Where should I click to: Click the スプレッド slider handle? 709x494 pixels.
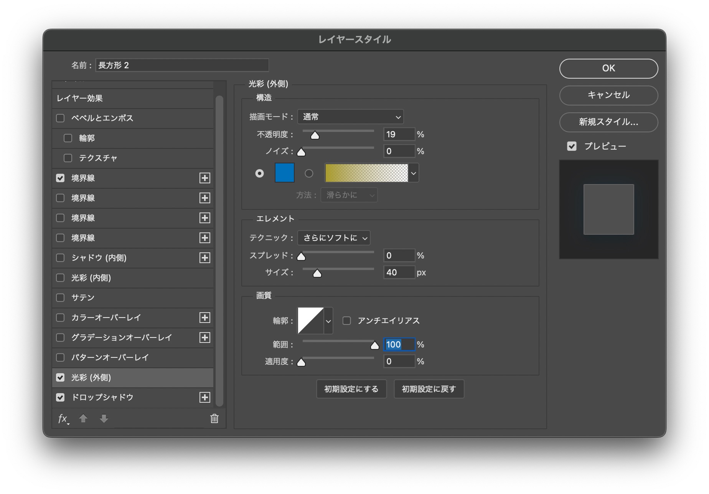pos(302,257)
